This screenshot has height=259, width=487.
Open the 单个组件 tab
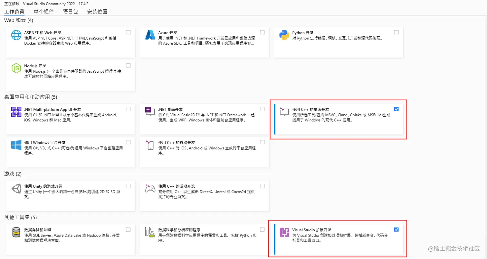click(43, 11)
